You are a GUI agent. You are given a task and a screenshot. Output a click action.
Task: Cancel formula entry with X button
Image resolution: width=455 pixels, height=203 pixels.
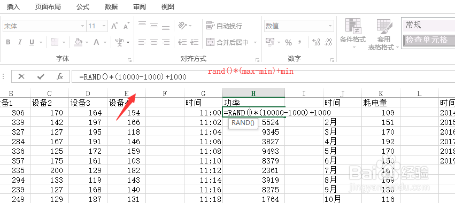pyautogui.click(x=21, y=76)
